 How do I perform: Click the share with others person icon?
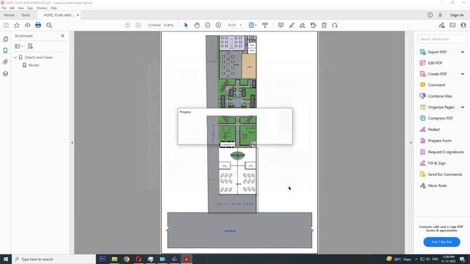pyautogui.click(x=463, y=26)
